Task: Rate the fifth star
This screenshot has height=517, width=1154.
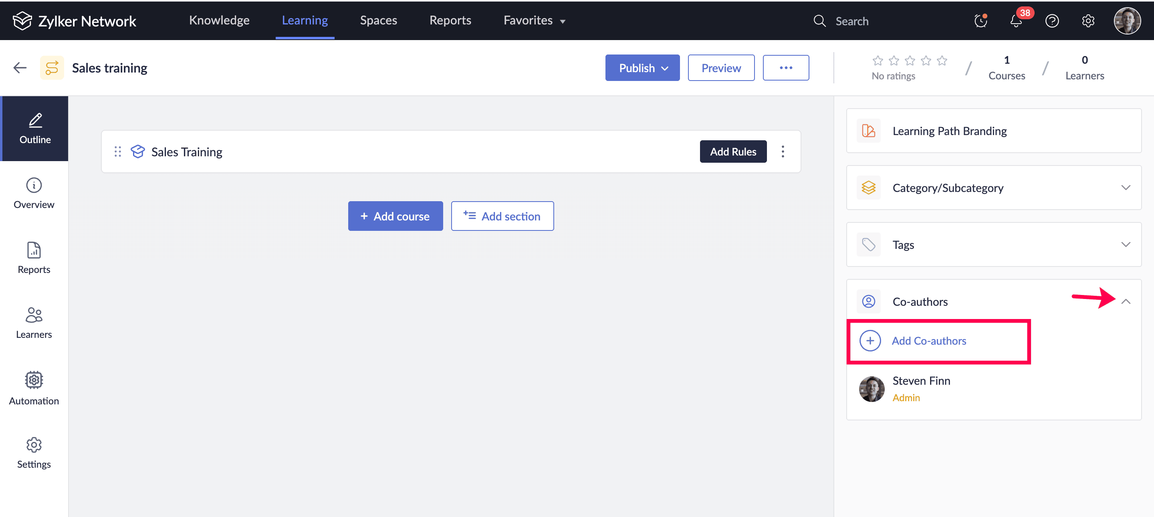Action: pyautogui.click(x=942, y=61)
